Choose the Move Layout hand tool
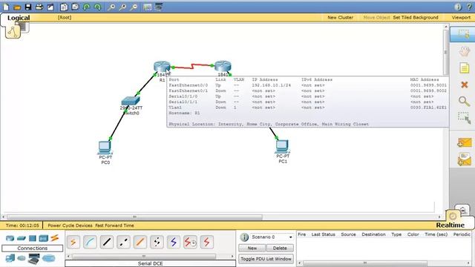This screenshot has width=475, height=267. pos(464,51)
